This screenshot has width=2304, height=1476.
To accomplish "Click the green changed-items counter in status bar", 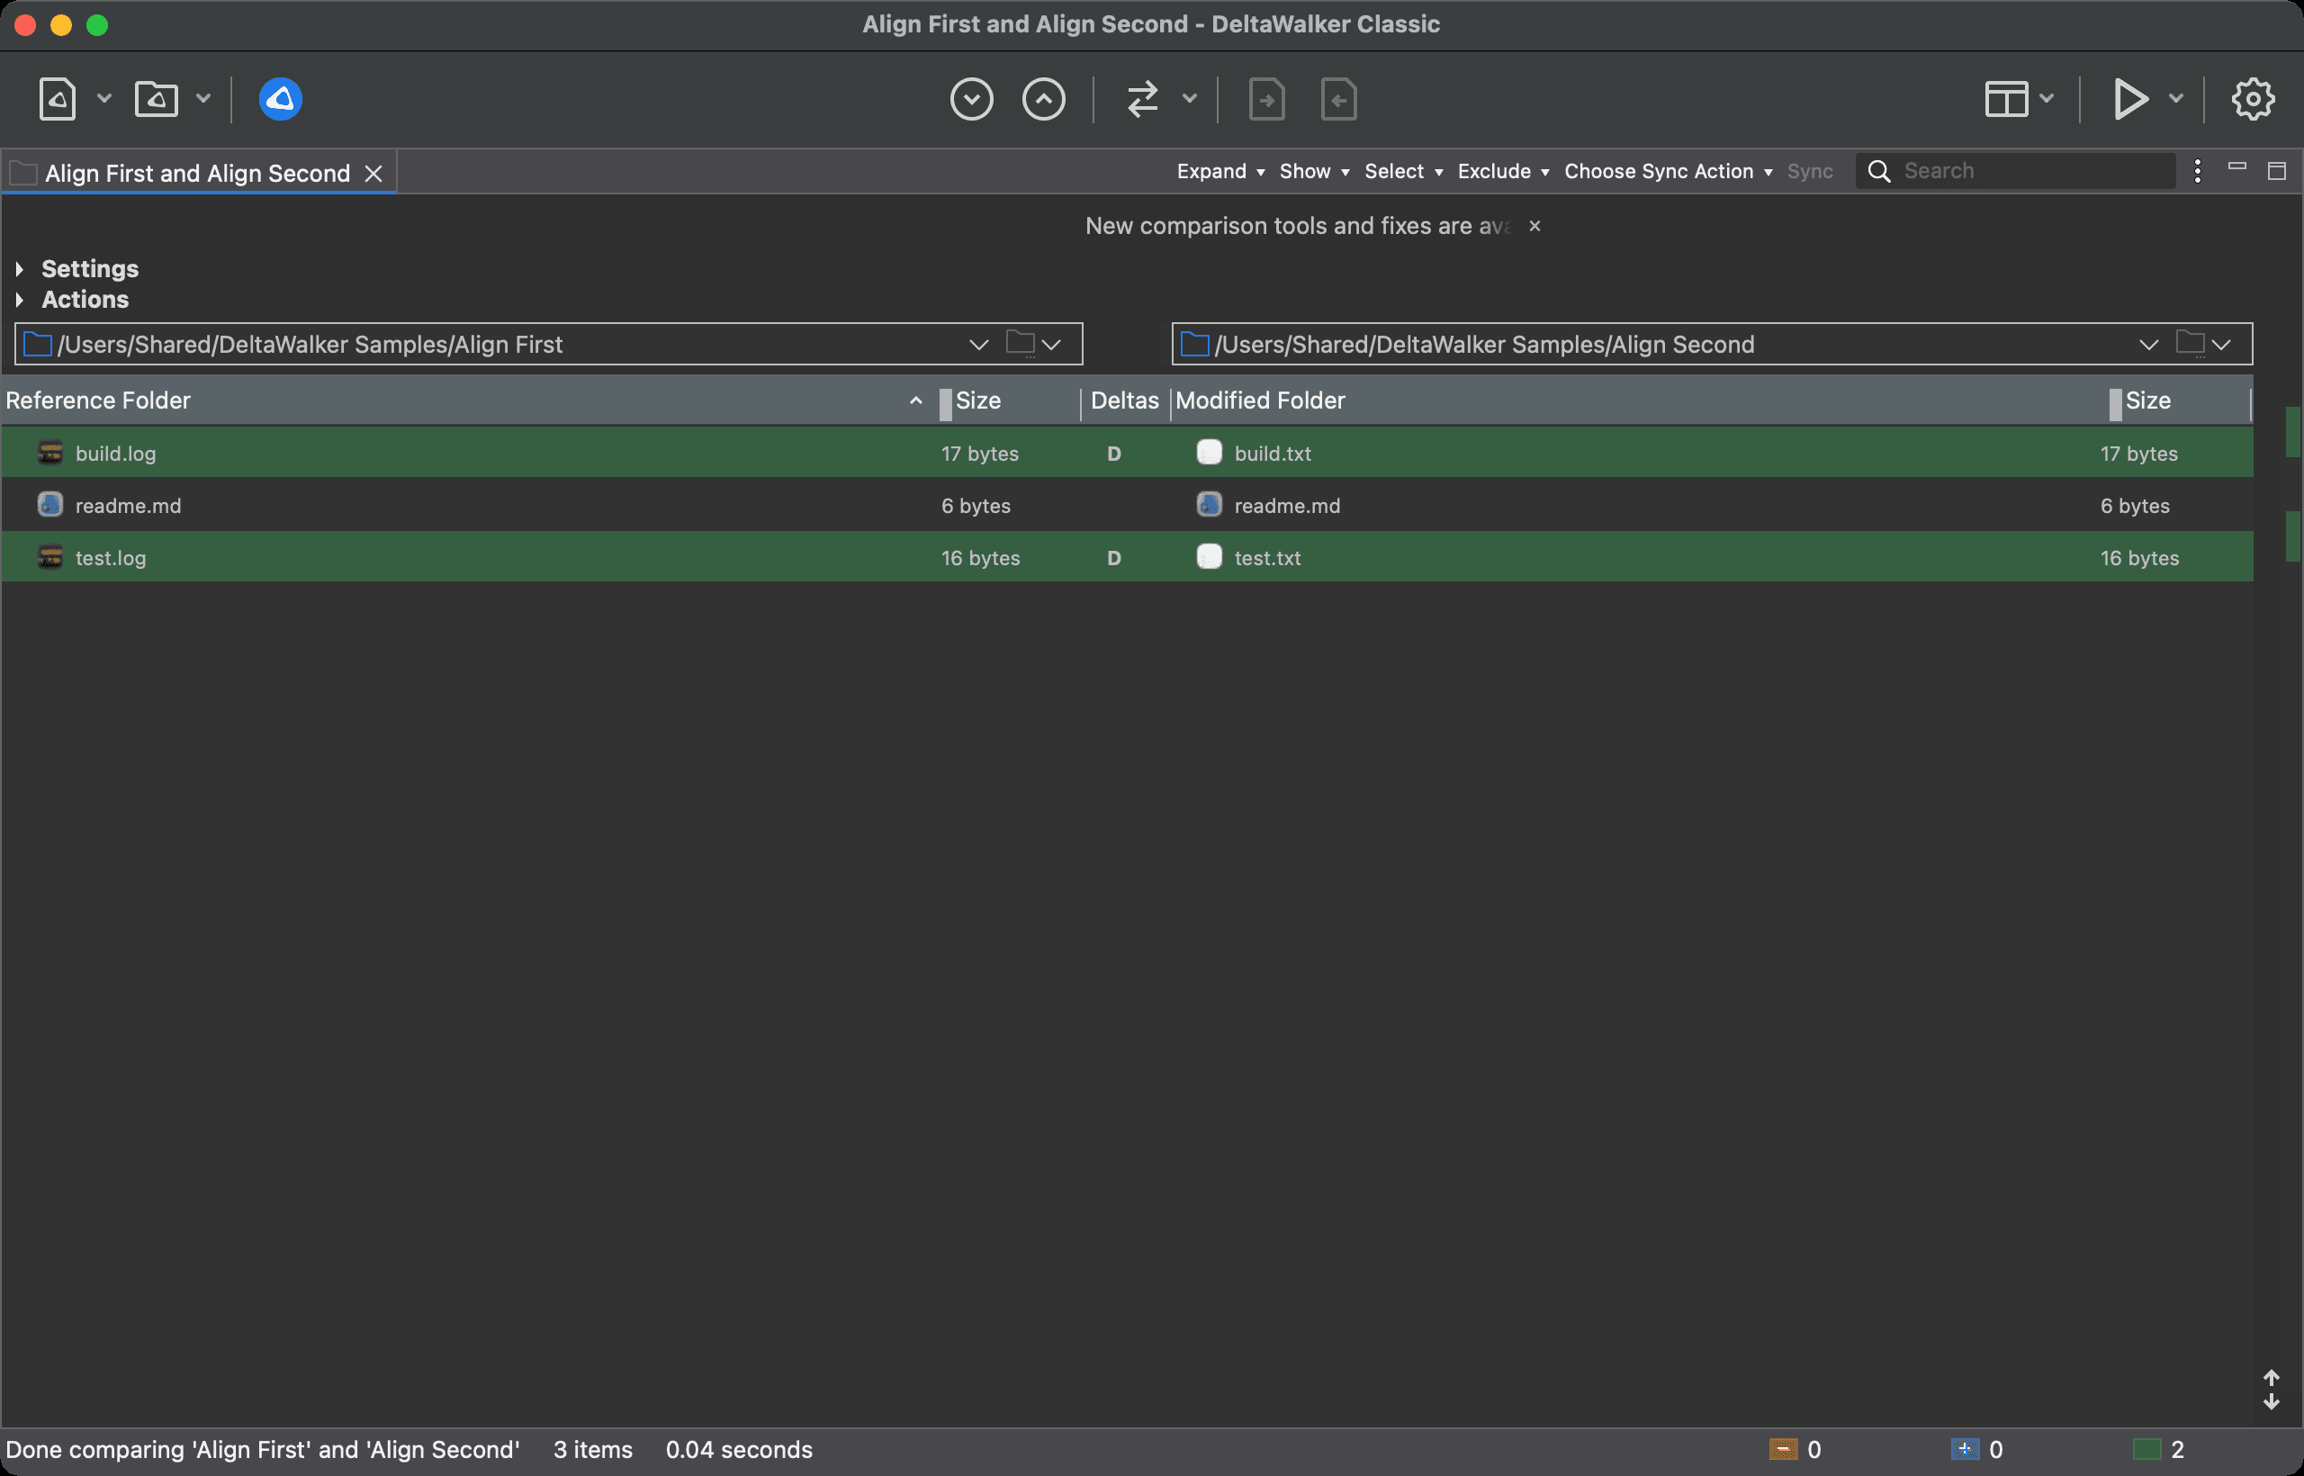I will tap(2159, 1450).
